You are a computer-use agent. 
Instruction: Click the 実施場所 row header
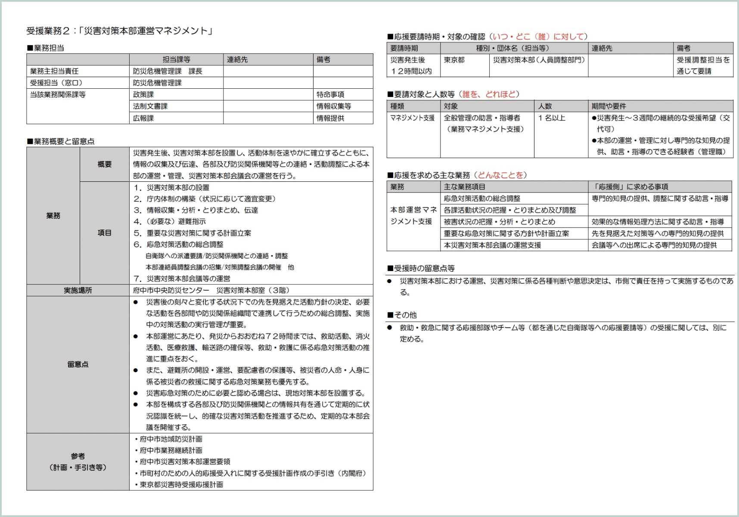78,290
